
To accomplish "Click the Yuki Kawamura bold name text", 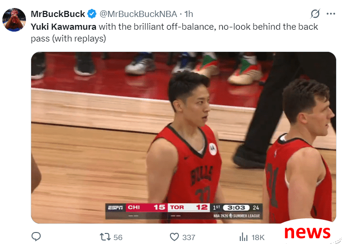I will 64,27.
